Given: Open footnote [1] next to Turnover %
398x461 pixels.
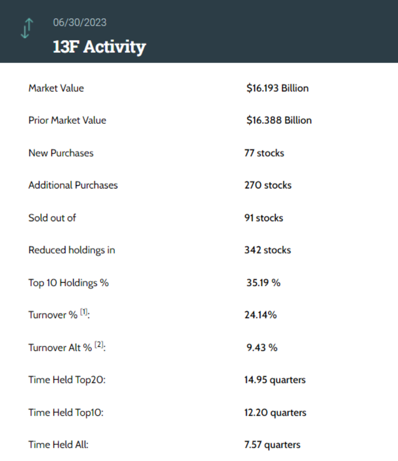Looking at the screenshot, I should [84, 313].
